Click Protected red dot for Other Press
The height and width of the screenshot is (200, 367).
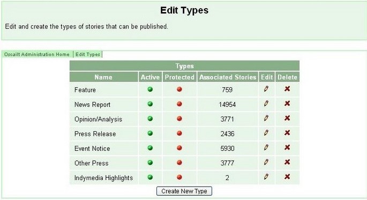coord(179,162)
